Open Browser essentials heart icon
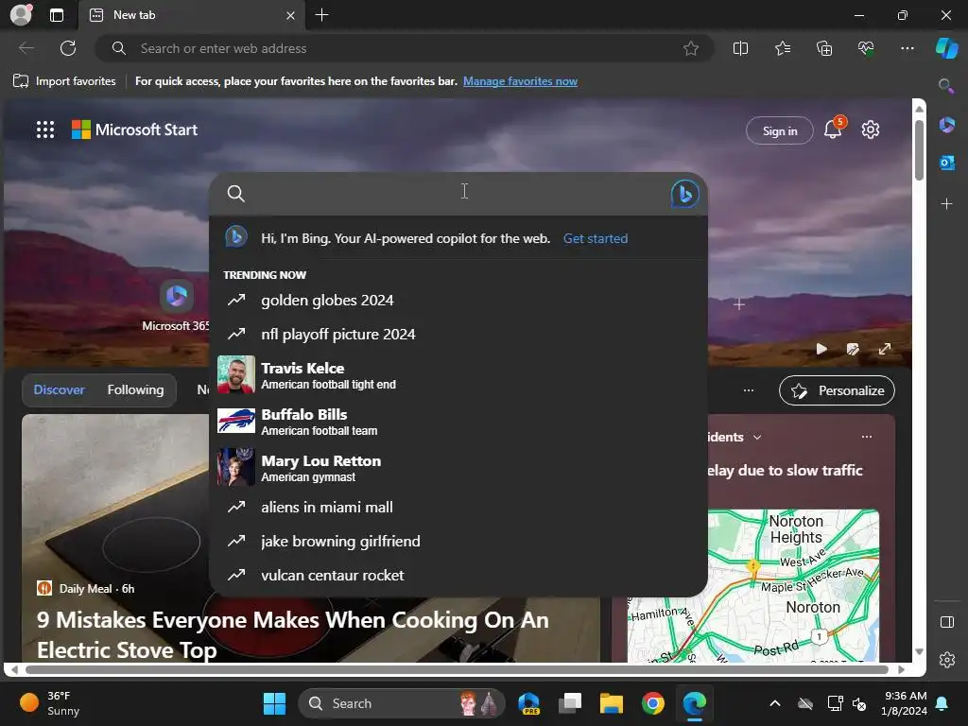The image size is (968, 726). [866, 48]
